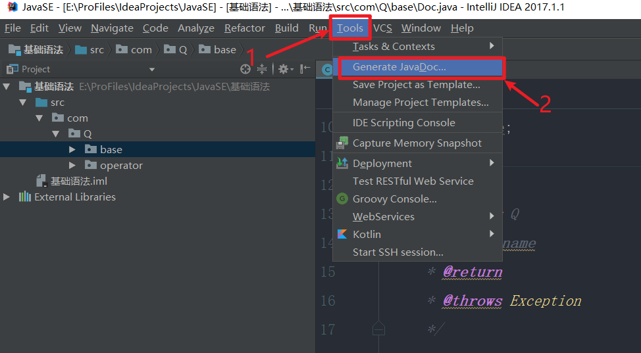This screenshot has height=353, width=641.
Task: Click the Kotlin logo icon
Action: click(342, 234)
